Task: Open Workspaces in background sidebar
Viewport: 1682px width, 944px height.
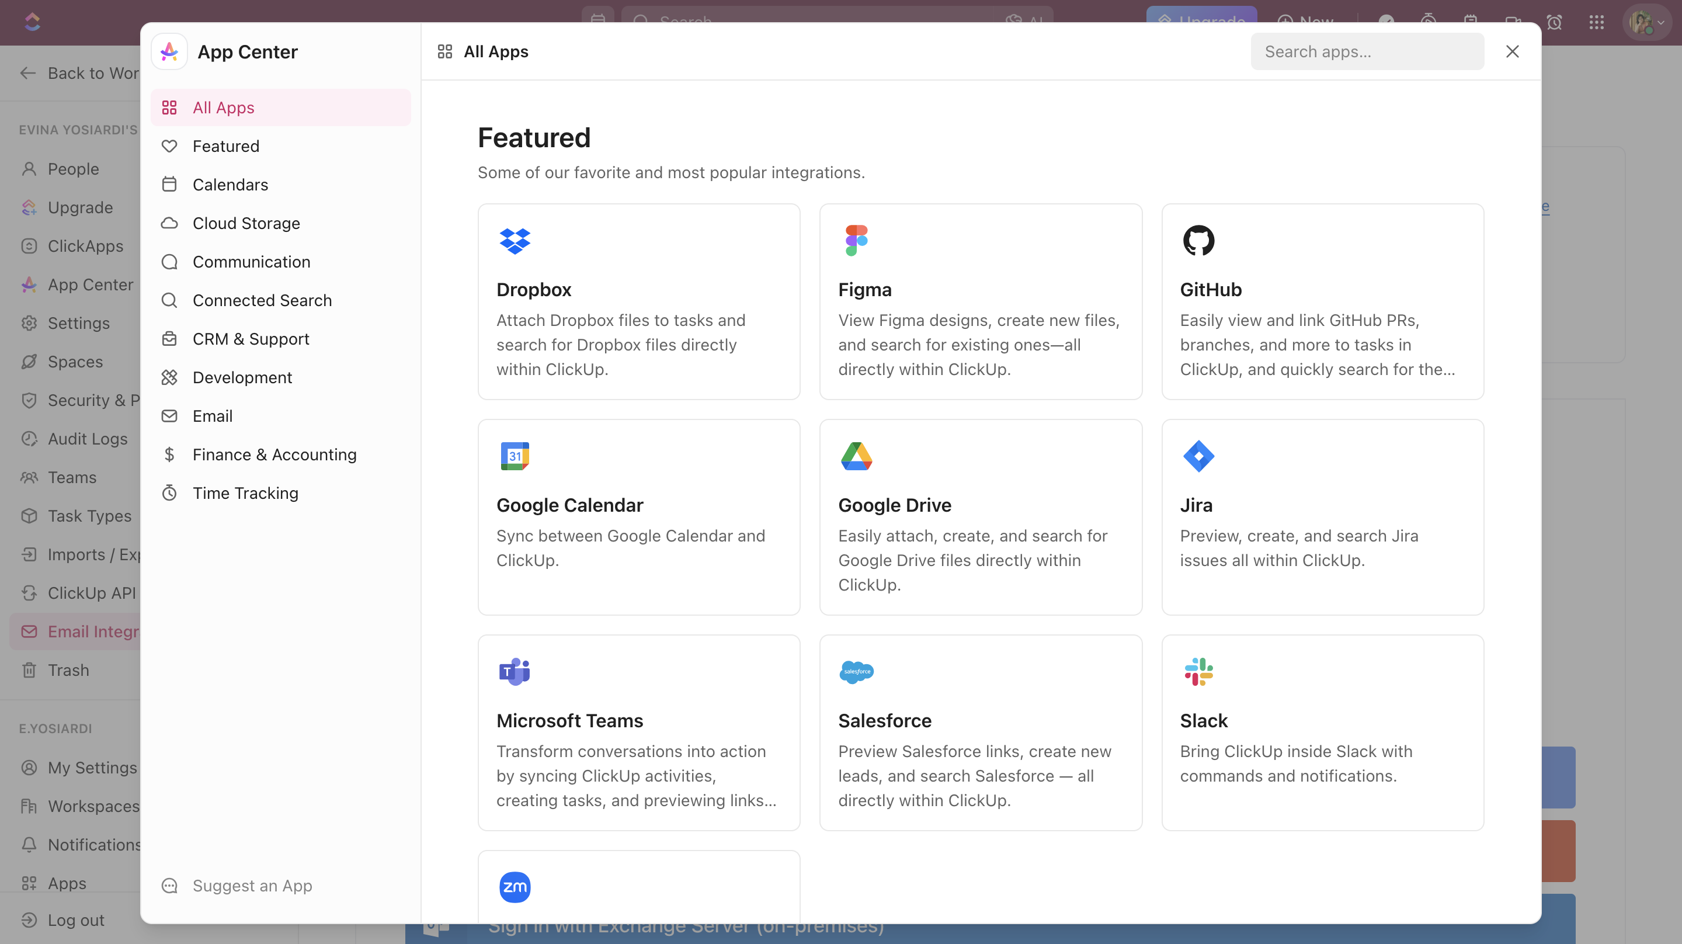Action: click(75, 806)
